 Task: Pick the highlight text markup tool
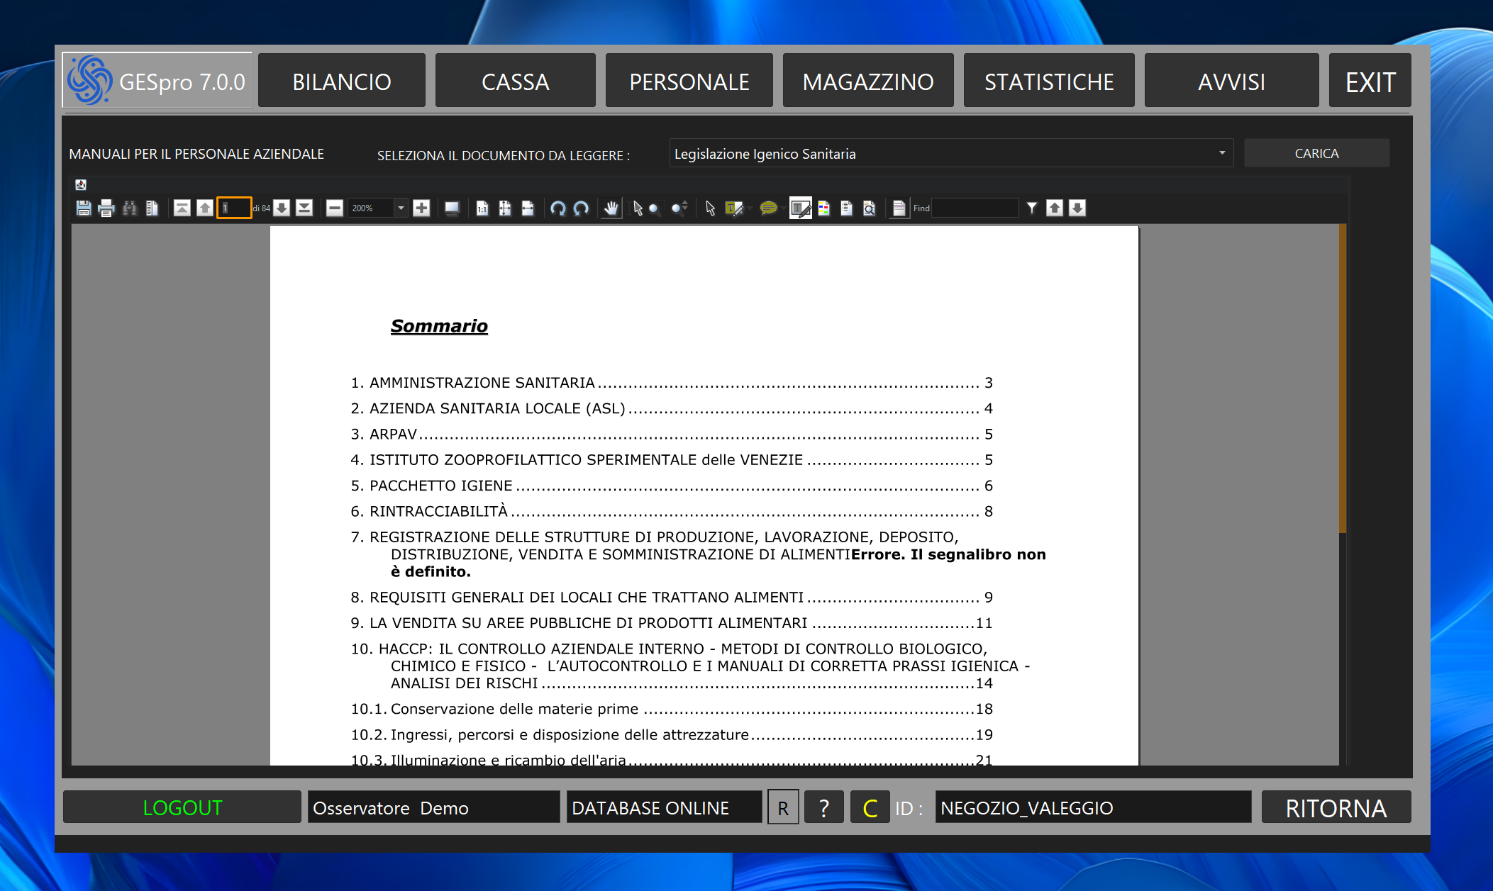(734, 208)
